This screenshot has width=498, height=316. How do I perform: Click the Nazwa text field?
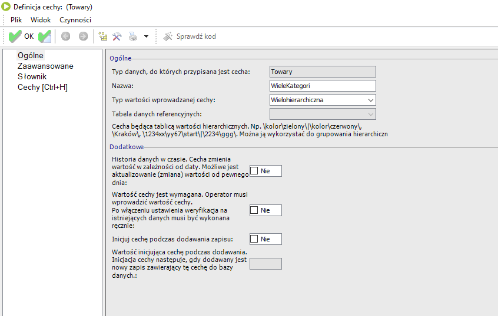tap(322, 86)
